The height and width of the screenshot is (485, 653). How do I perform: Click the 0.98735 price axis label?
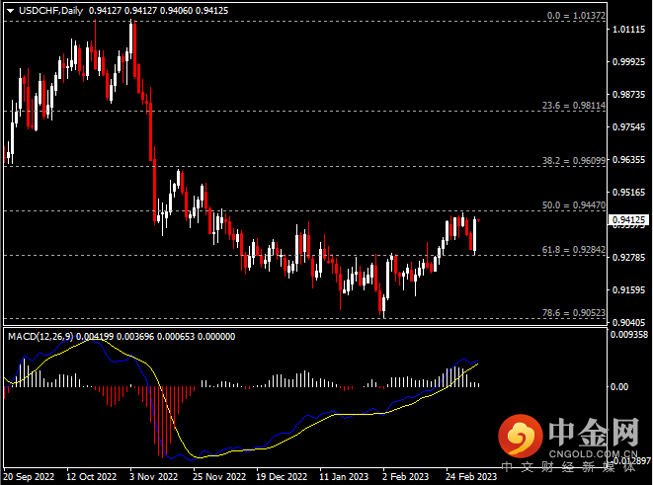629,95
